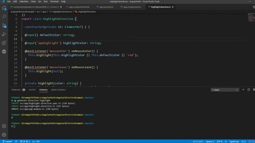Click 'defaultColor' on line 10
The width and height of the screenshot is (255, 143).
tap(50, 35)
